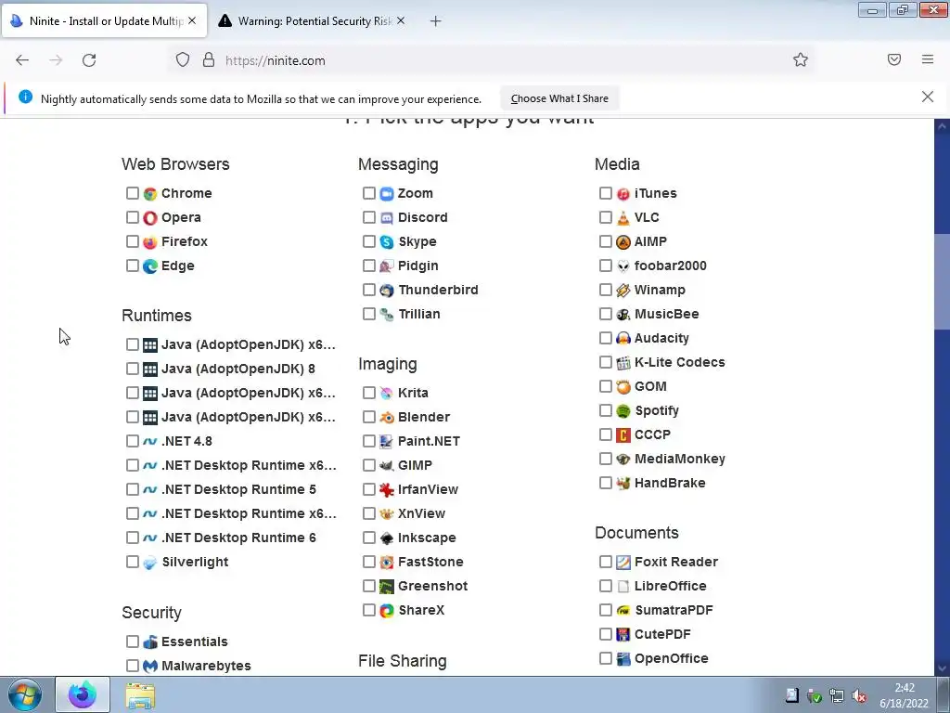Close the Security Risk warning tab

click(x=401, y=20)
